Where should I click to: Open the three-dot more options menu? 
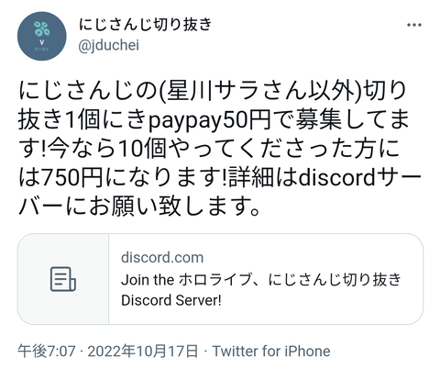pyautogui.click(x=414, y=25)
